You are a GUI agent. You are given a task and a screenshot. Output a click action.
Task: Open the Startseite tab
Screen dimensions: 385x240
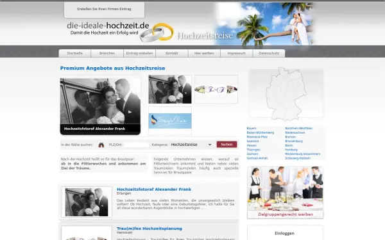75,53
